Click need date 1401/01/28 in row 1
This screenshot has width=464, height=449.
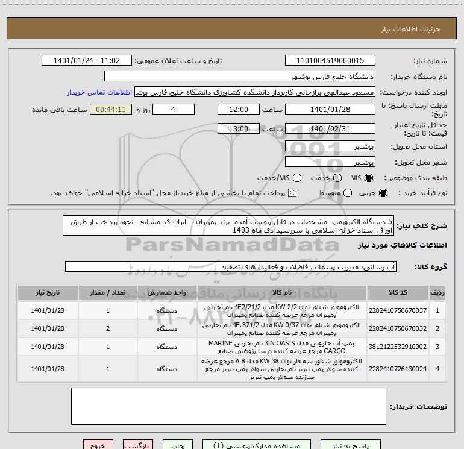pyautogui.click(x=48, y=310)
